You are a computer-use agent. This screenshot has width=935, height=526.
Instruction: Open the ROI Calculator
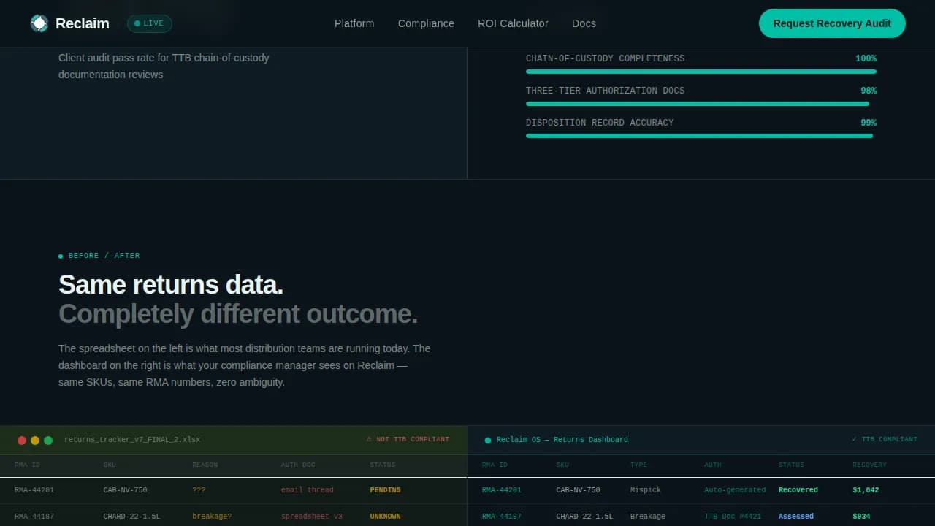click(513, 23)
